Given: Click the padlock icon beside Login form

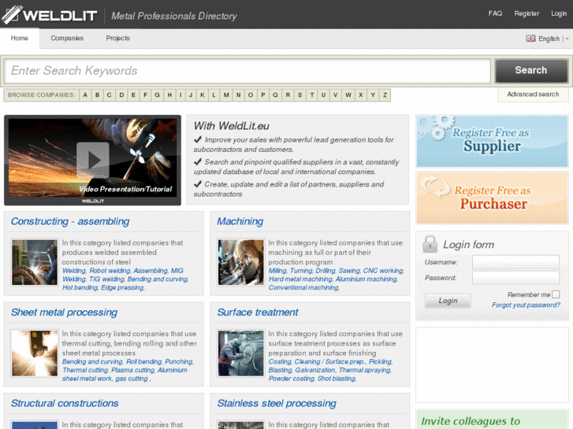Looking at the screenshot, I should [430, 244].
